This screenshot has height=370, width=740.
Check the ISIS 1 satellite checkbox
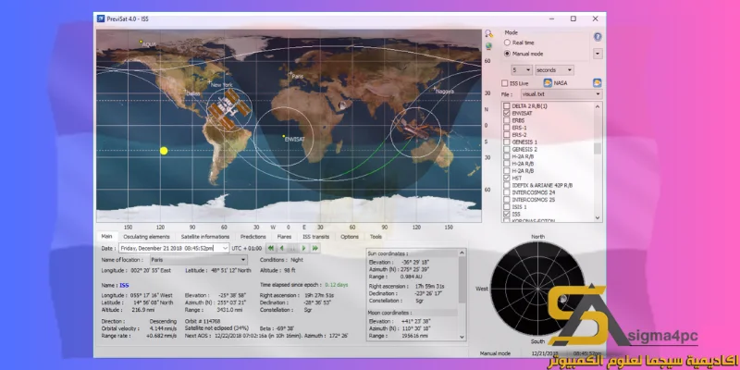pos(507,207)
